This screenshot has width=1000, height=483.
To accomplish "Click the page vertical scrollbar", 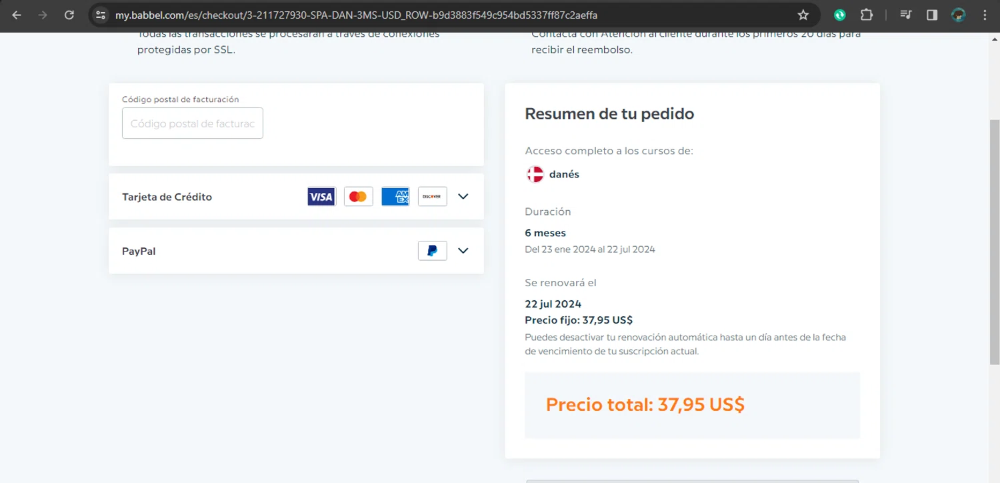I will pyautogui.click(x=994, y=242).
